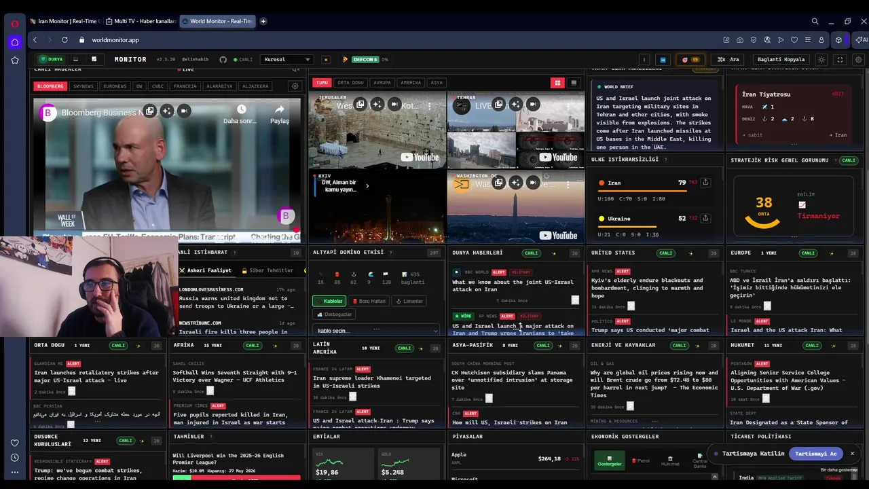Click Baglanti Kopyala button
This screenshot has height=489, width=869.
(x=781, y=60)
